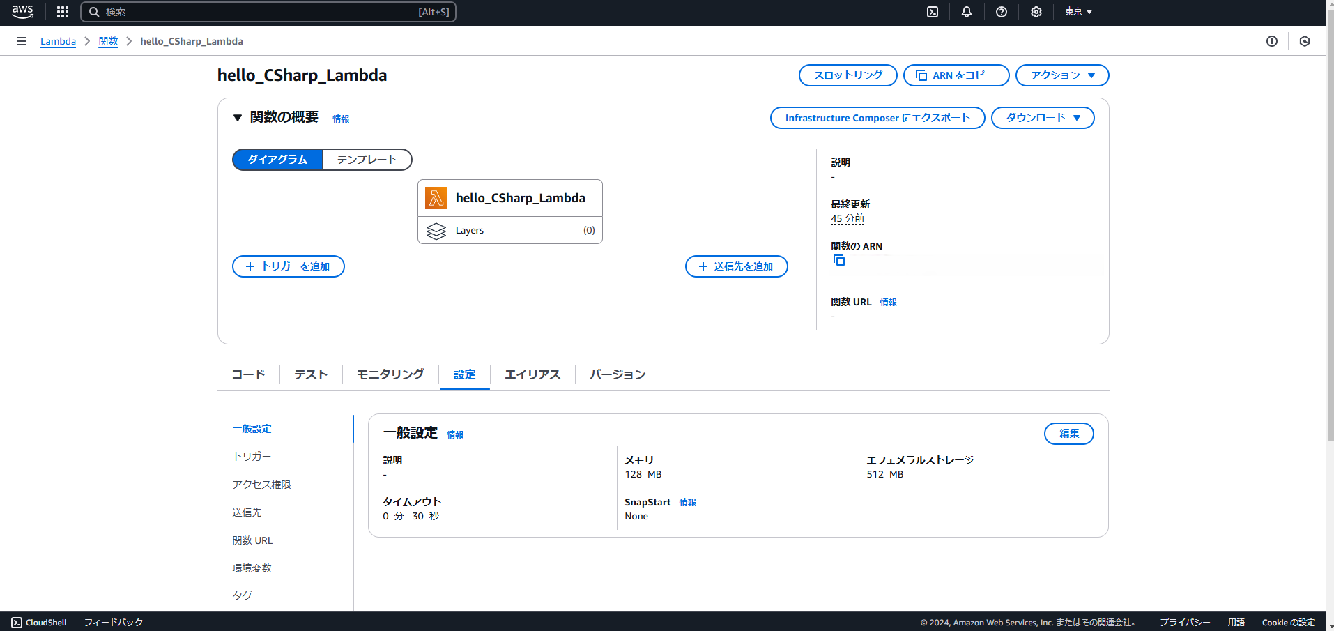Click the 編集 button in 一般設定
The image size is (1334, 631).
1069,434
